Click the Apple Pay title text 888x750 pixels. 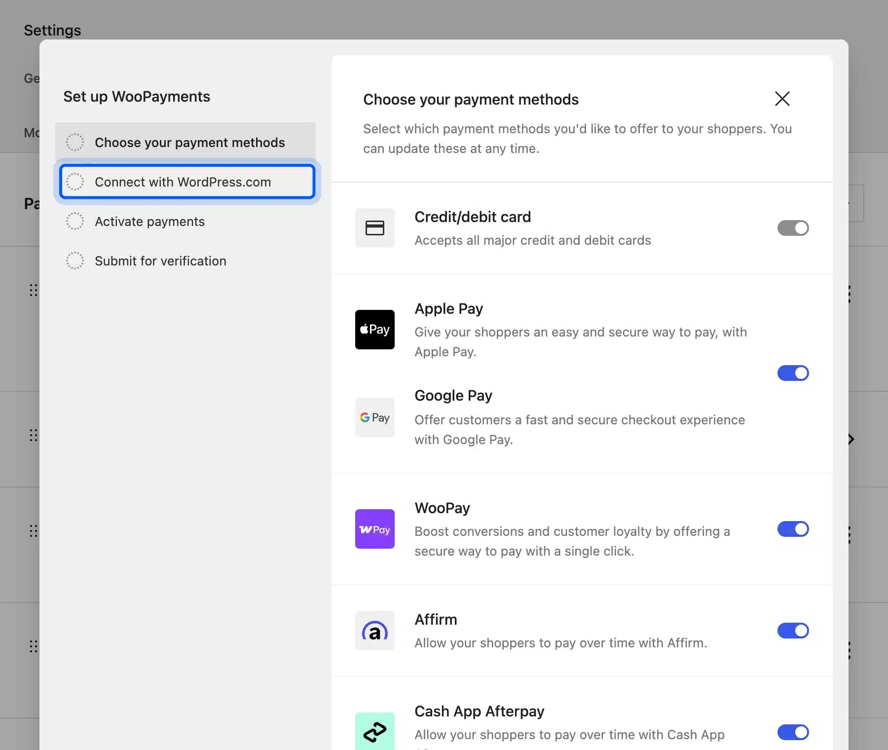tap(448, 309)
